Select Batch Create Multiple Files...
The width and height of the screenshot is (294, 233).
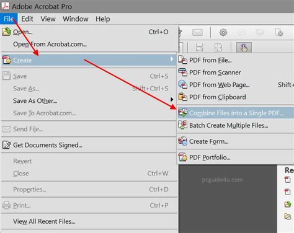click(236, 125)
